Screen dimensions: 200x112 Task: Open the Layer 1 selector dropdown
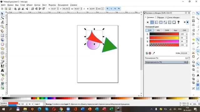pyautogui.click(x=44, y=104)
